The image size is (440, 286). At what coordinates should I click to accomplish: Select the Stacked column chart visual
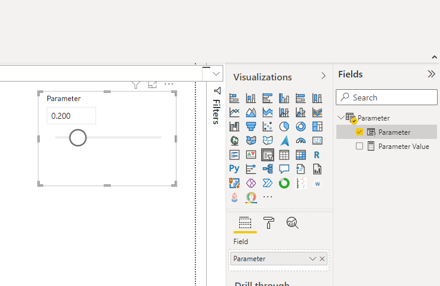click(x=251, y=98)
